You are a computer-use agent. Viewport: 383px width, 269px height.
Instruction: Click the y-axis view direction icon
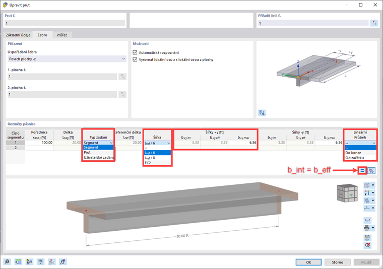(367, 193)
